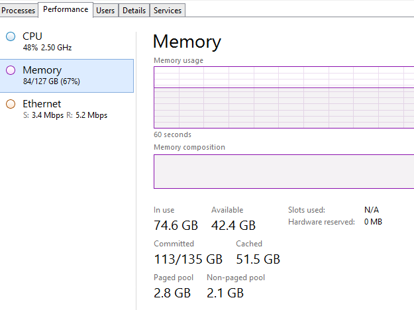Click the Cached 51.5 GB value
Image resolution: width=414 pixels, height=310 pixels.
258,259
